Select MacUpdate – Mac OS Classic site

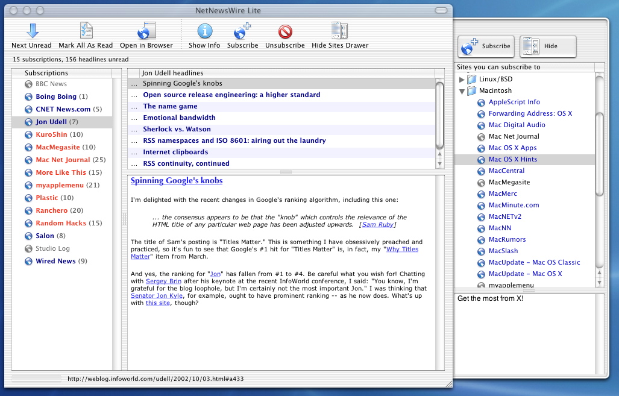click(524, 263)
